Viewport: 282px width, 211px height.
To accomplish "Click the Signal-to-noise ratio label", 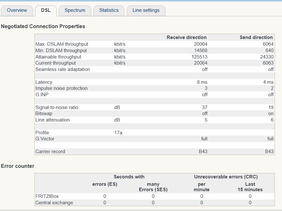I will [57, 107].
